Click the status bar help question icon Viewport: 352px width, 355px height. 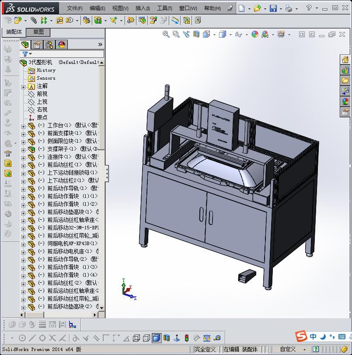(316, 349)
